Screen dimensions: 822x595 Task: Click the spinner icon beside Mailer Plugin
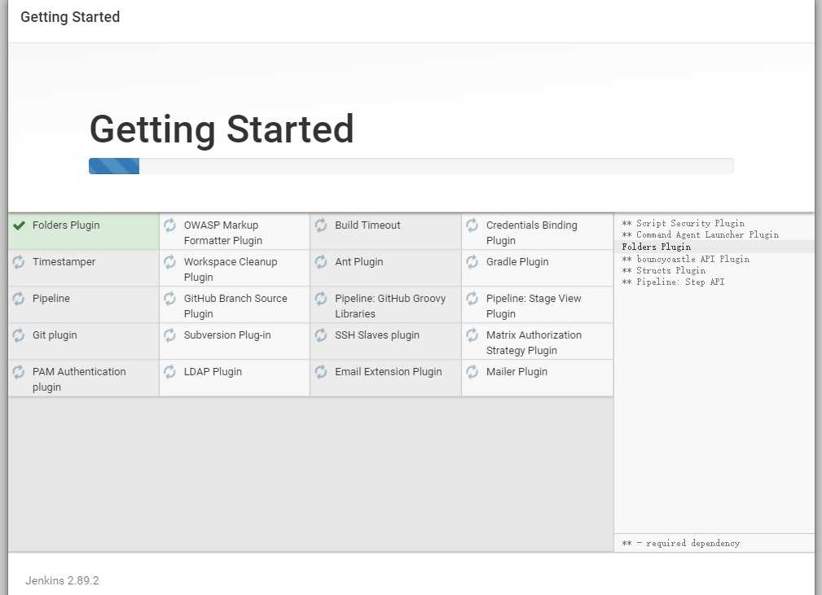(473, 372)
